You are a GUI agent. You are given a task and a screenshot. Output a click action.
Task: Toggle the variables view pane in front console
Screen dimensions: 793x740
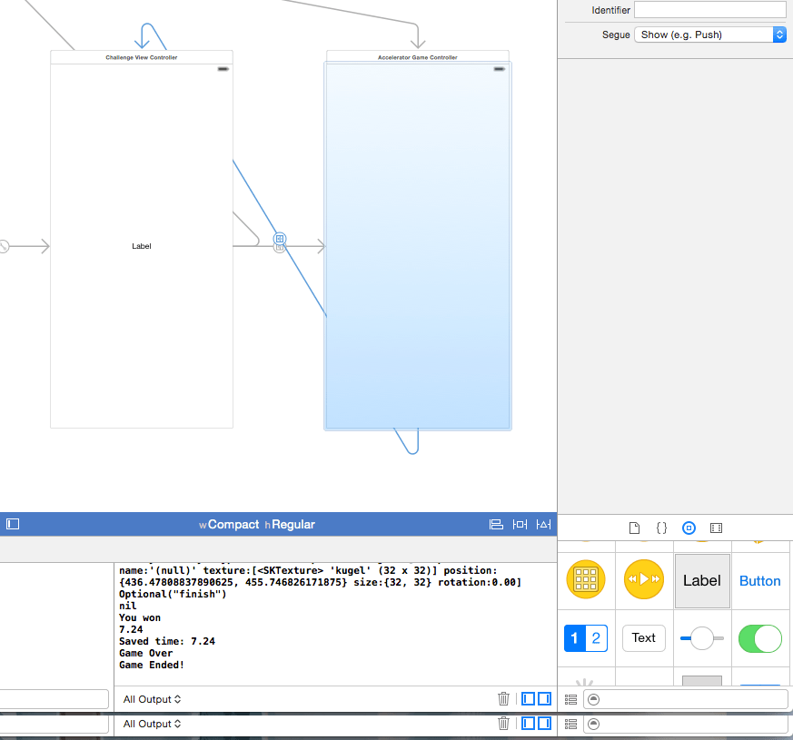coord(528,699)
